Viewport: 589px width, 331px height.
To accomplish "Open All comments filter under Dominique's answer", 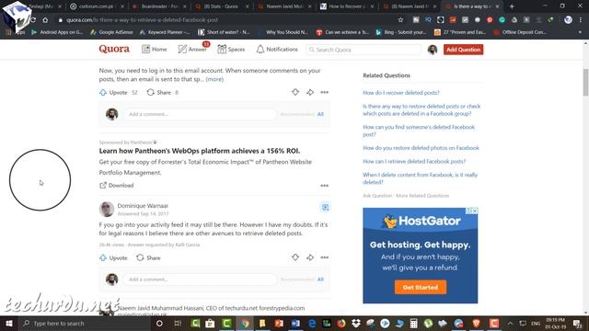I will [x=320, y=280].
